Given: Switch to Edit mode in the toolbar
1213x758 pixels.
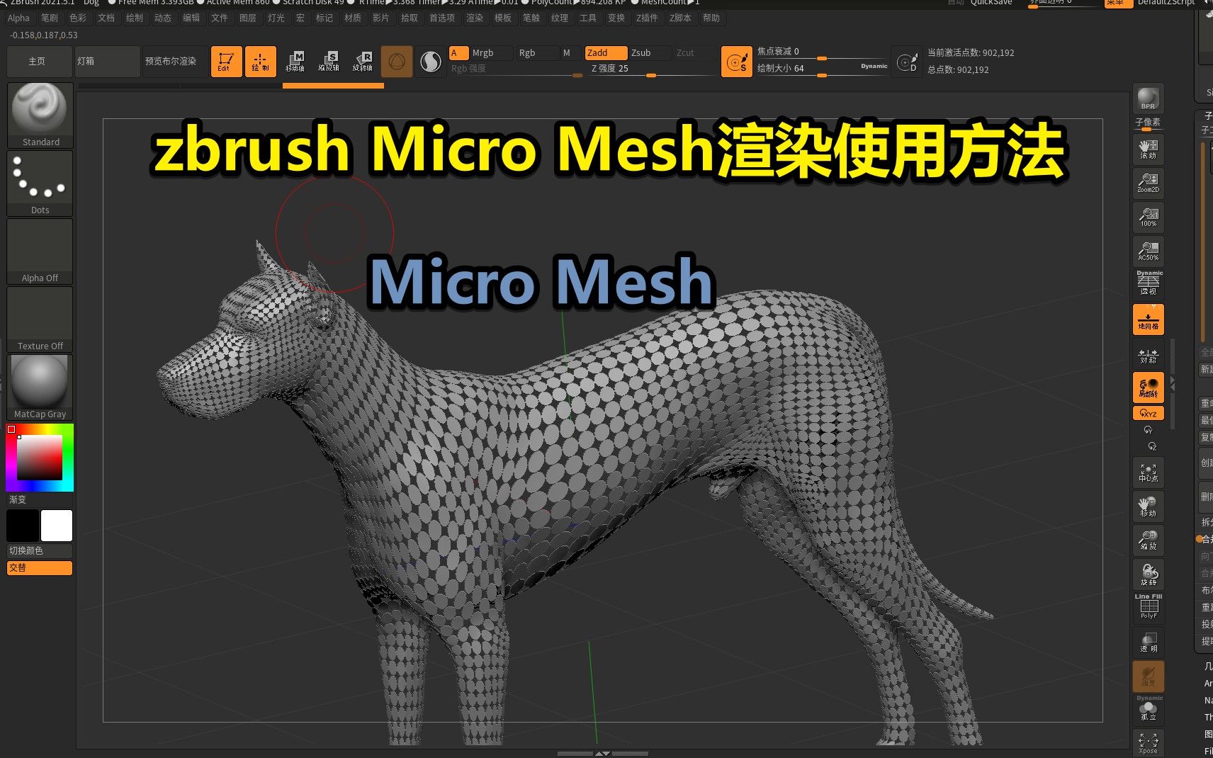Looking at the screenshot, I should point(225,62).
